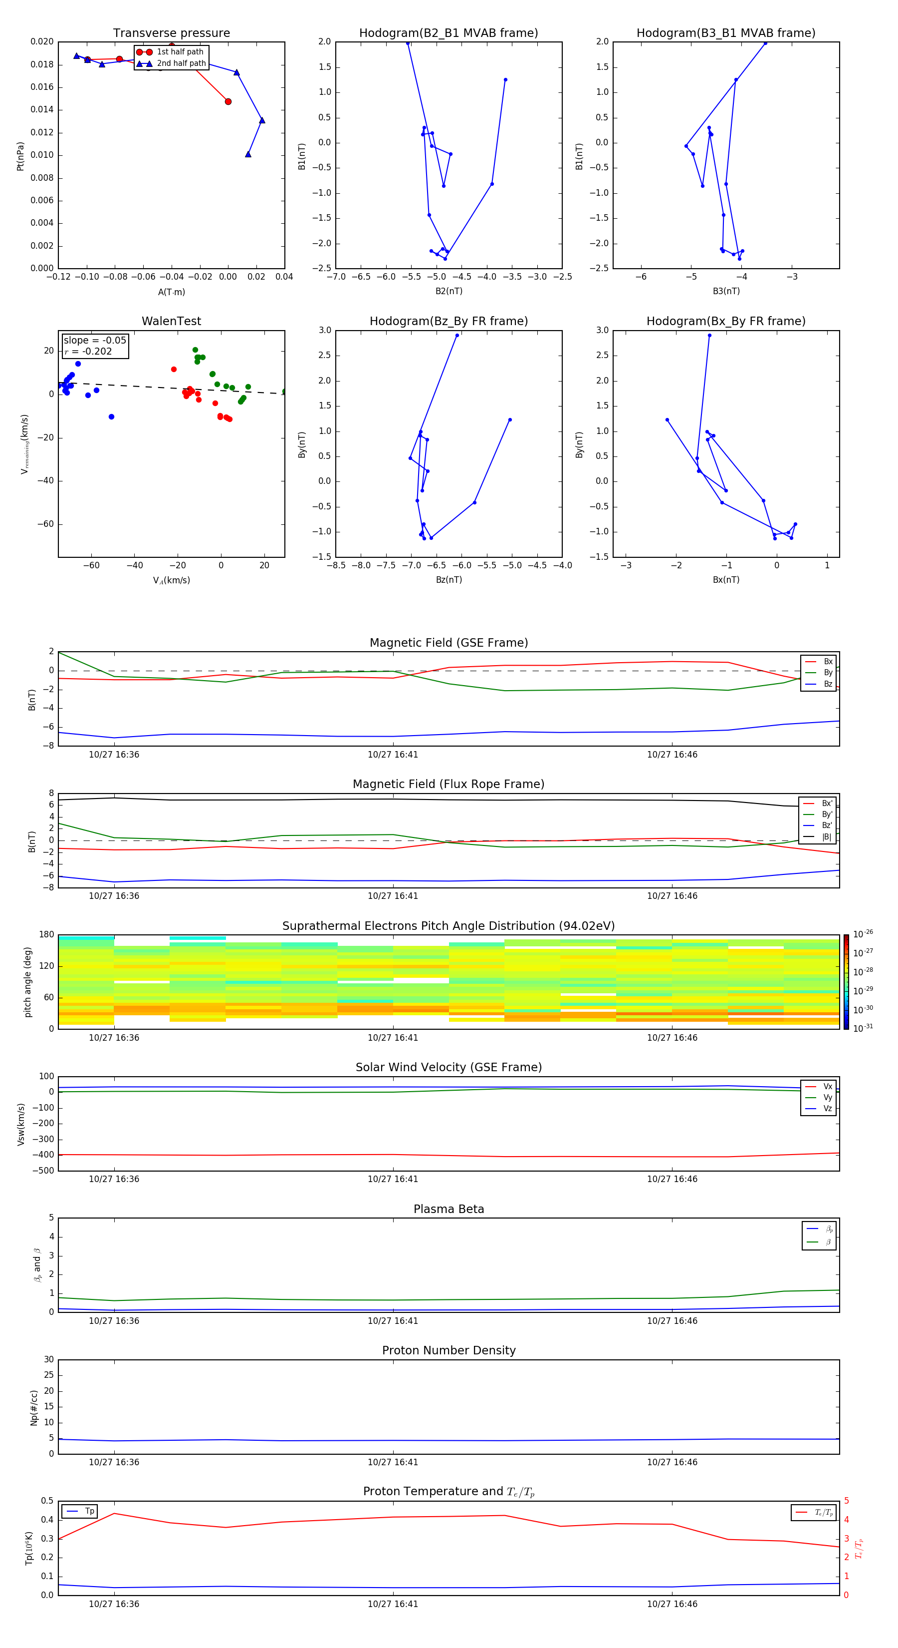Click the 10^-31 colorbar tick label
Viewport: 898px width, 1648px height.
coord(863,1028)
